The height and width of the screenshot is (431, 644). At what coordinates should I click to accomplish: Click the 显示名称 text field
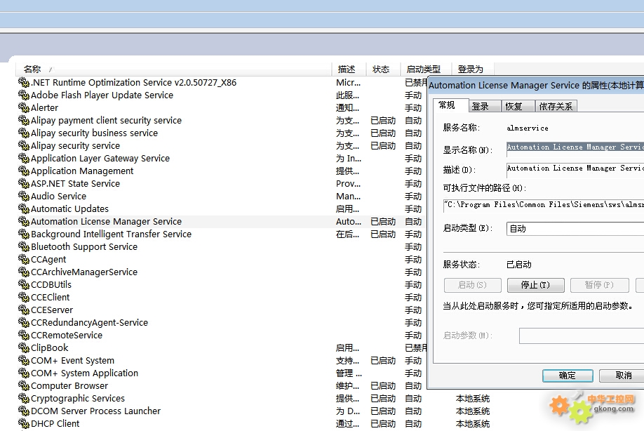click(x=575, y=148)
